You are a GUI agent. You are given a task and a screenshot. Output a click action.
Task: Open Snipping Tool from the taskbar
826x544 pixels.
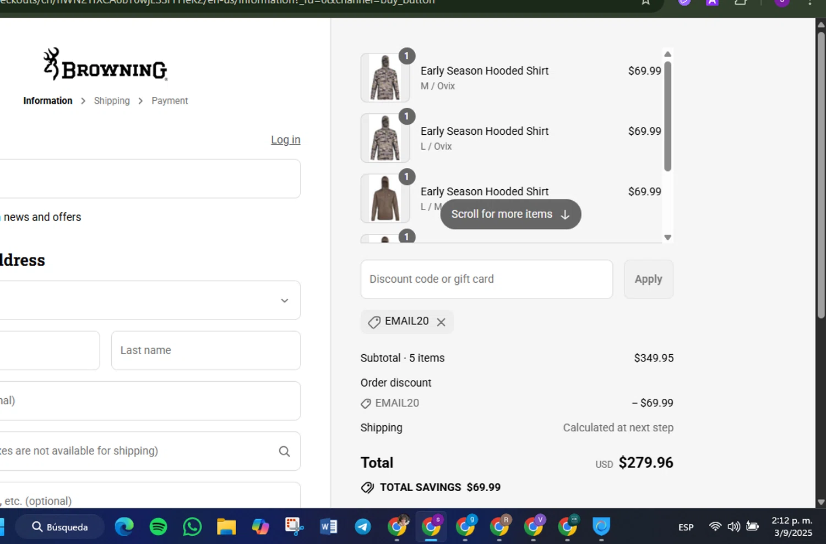(x=295, y=527)
